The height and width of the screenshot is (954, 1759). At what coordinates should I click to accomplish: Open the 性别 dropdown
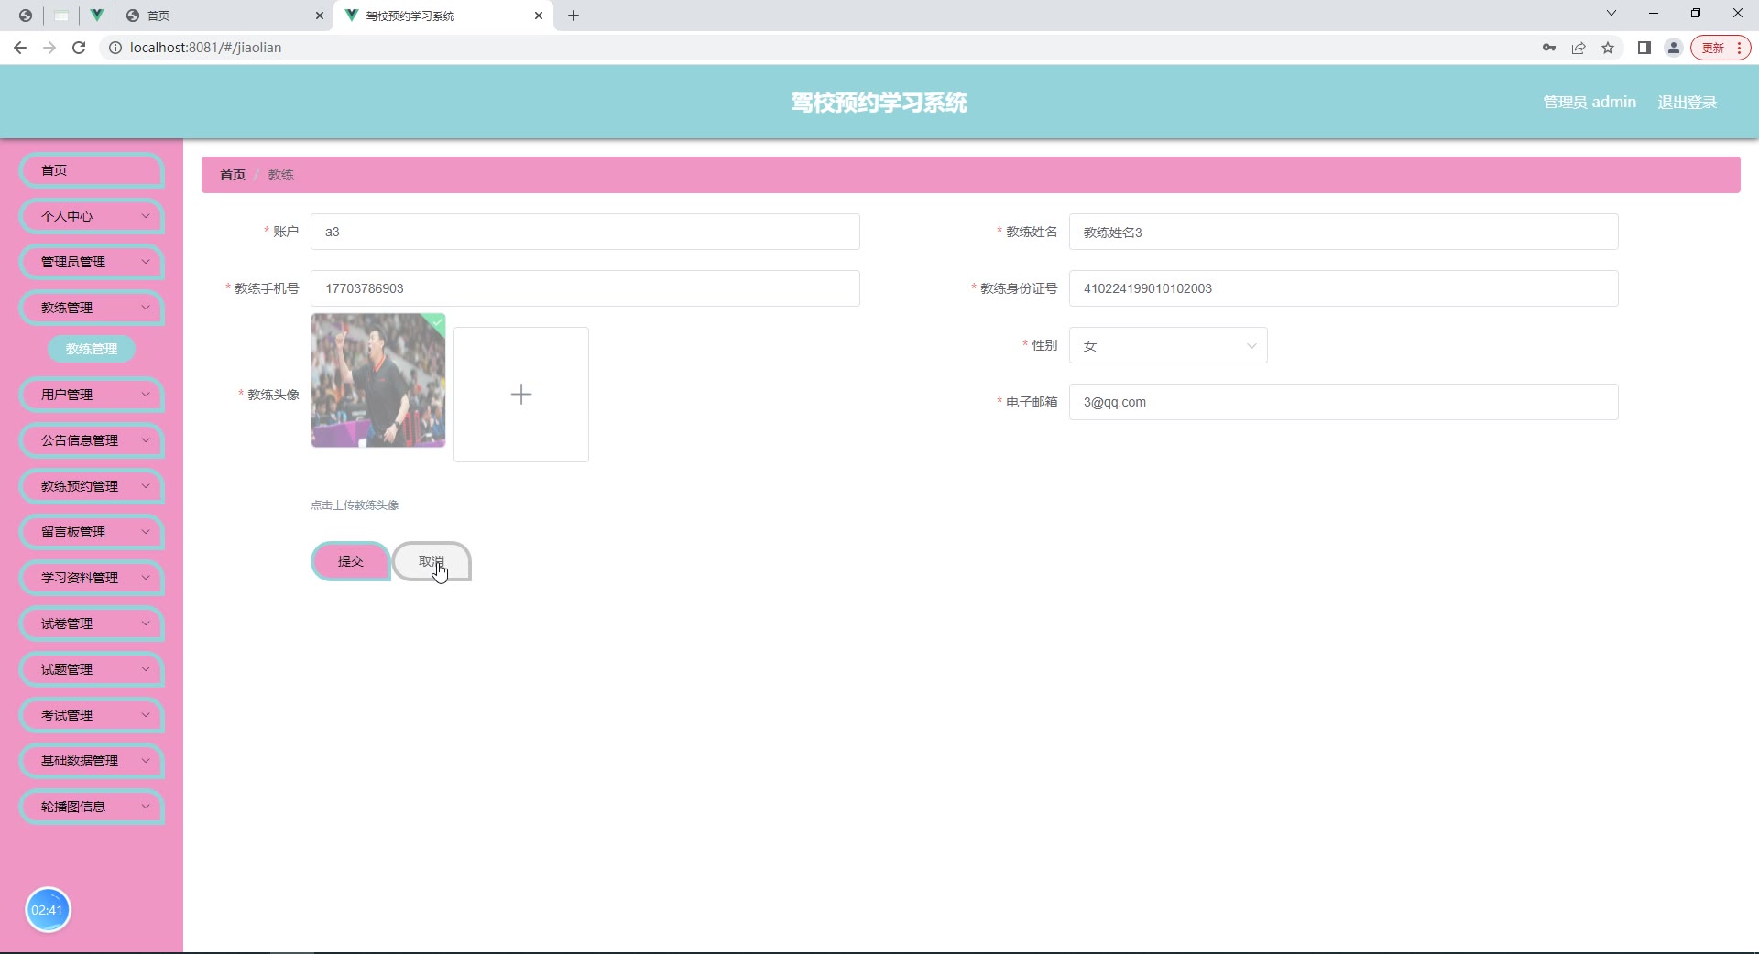1168,345
